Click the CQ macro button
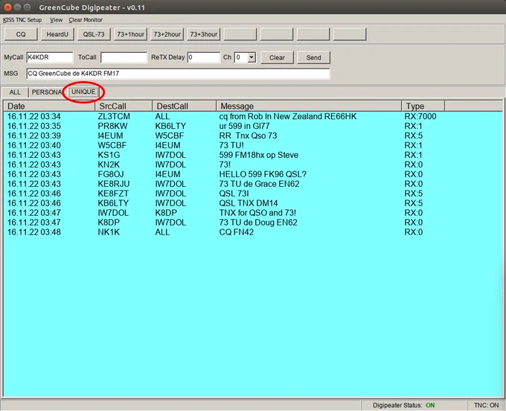Viewport: 506px width, 411px height. pos(21,34)
